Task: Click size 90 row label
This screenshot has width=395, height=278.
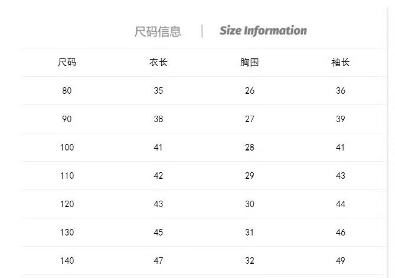Action: click(x=67, y=119)
